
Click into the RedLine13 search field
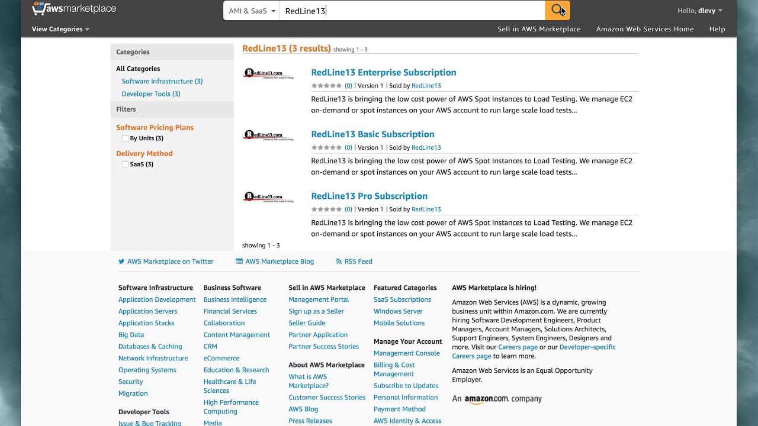coord(412,11)
